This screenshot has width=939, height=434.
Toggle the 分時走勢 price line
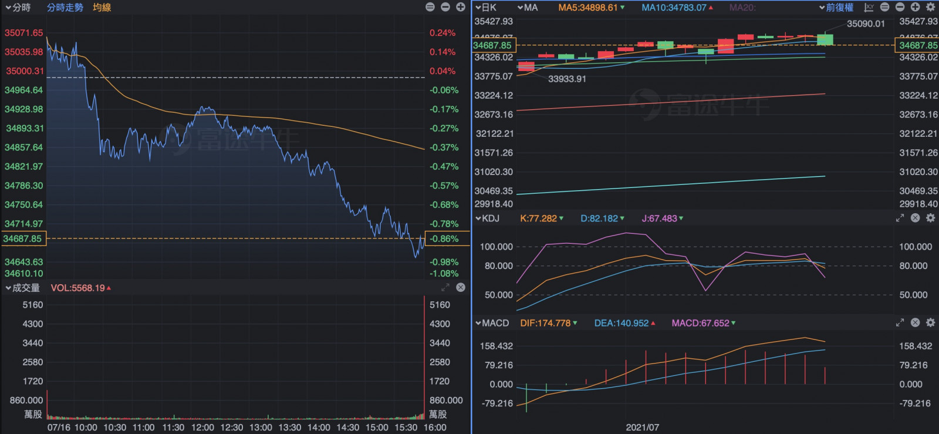(65, 8)
